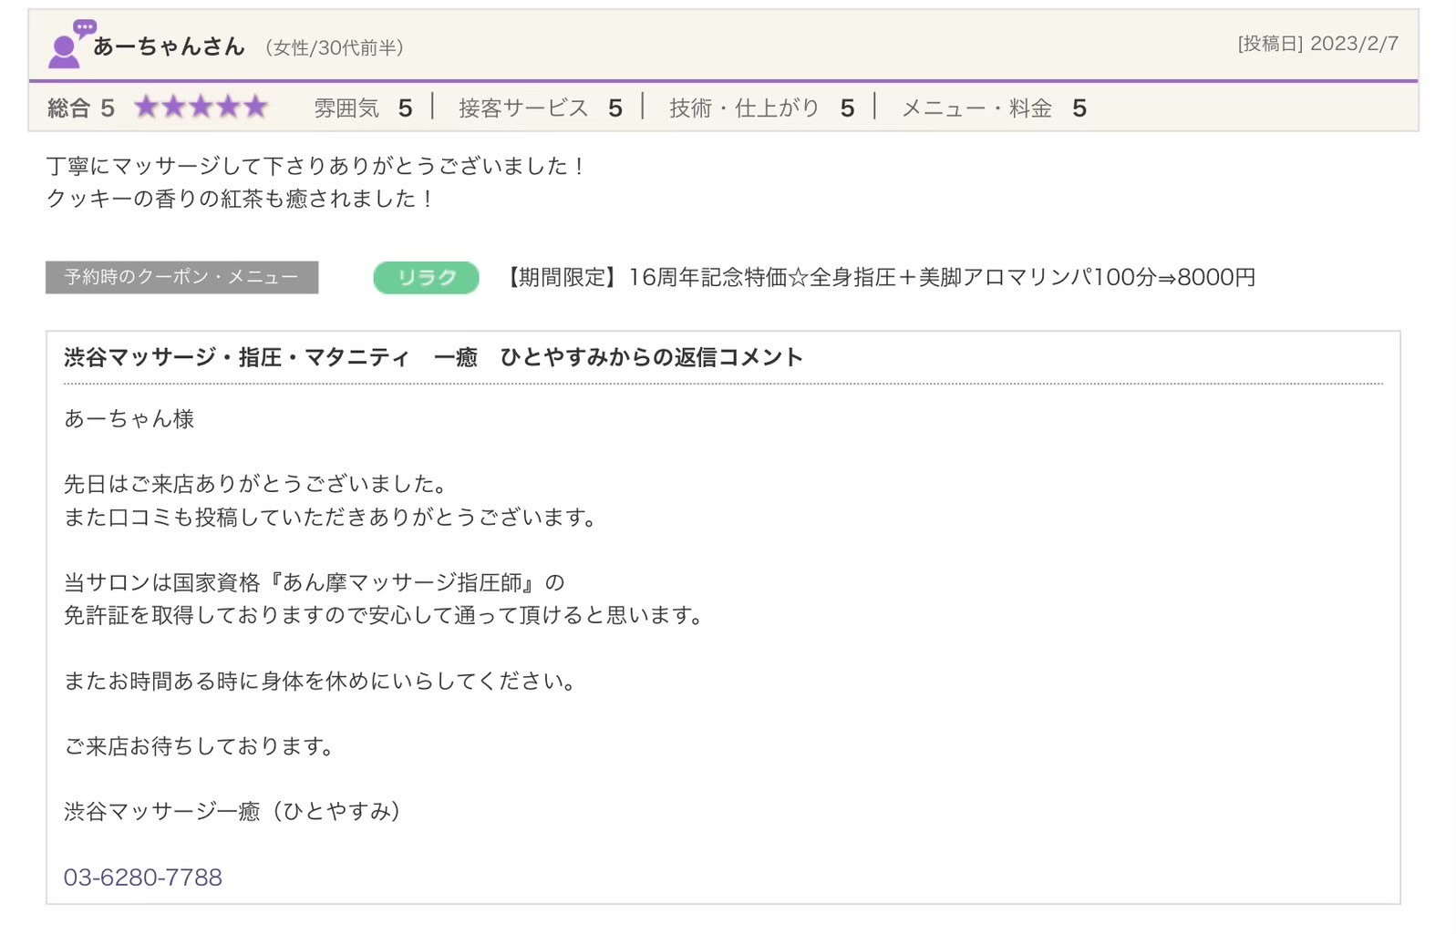Image resolution: width=1456 pixels, height=934 pixels.
Task: Click line 免許証を取得しております
Action: click(x=385, y=616)
